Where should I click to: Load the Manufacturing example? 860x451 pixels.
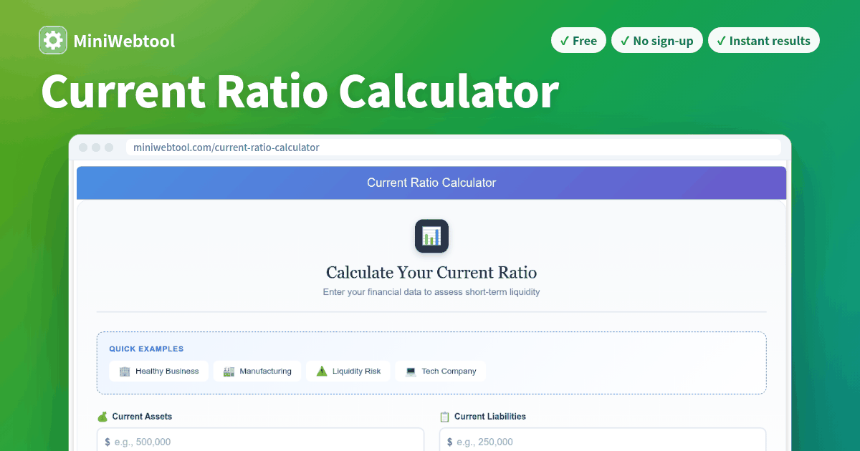point(257,371)
